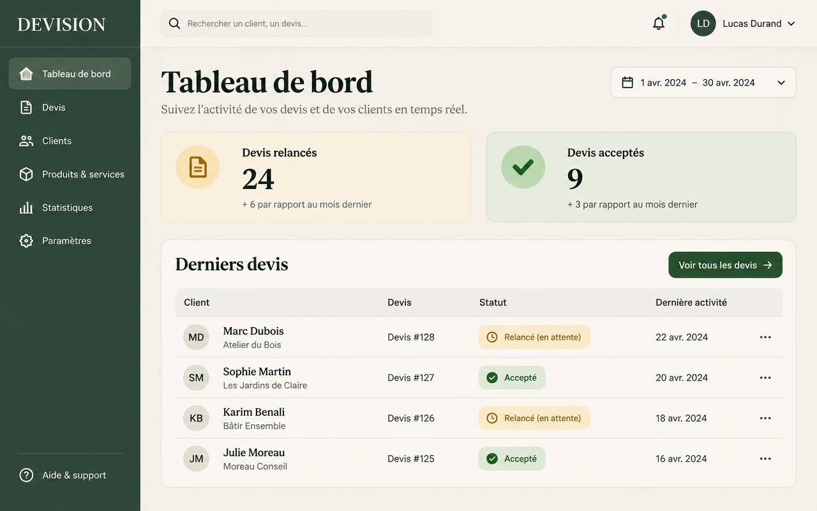Open Produits & services in sidebar
Image resolution: width=817 pixels, height=511 pixels.
[70, 174]
